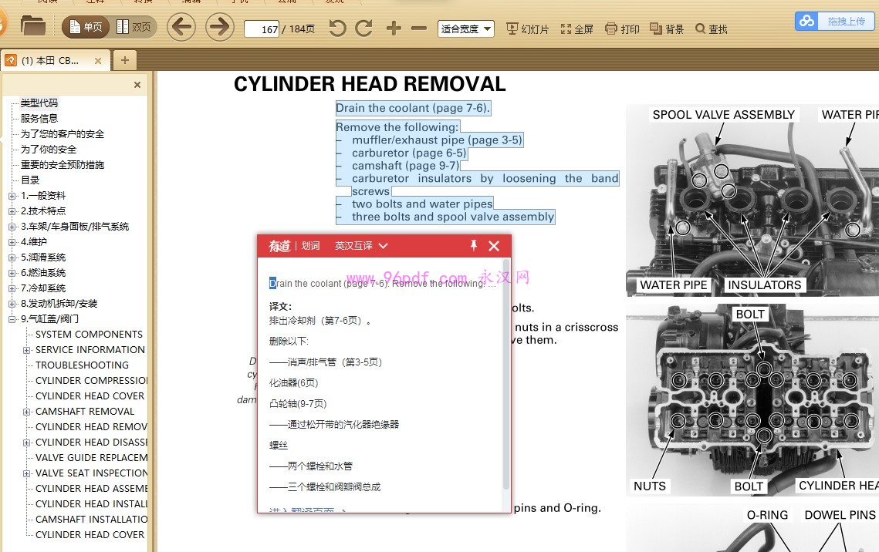Go to the previous page arrow
This screenshot has height=552, width=879.
click(x=181, y=27)
